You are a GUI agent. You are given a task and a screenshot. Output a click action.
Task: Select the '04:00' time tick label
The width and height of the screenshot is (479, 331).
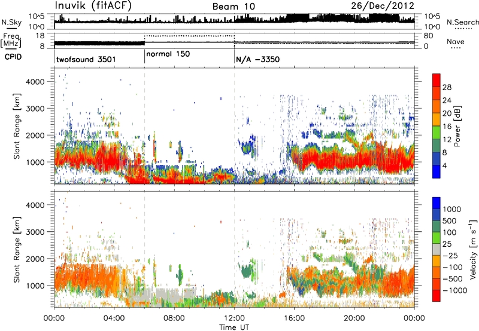114,318
